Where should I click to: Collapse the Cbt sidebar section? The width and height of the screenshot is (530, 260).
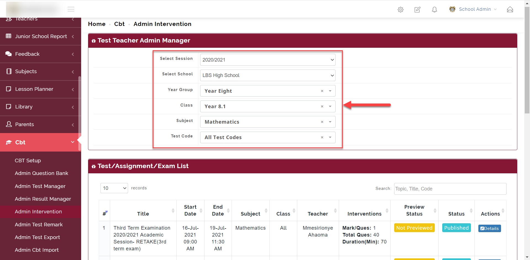73,142
